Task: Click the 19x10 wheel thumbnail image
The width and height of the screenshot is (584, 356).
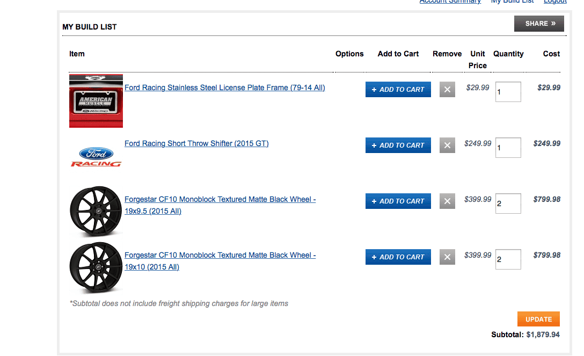Action: coord(96,267)
